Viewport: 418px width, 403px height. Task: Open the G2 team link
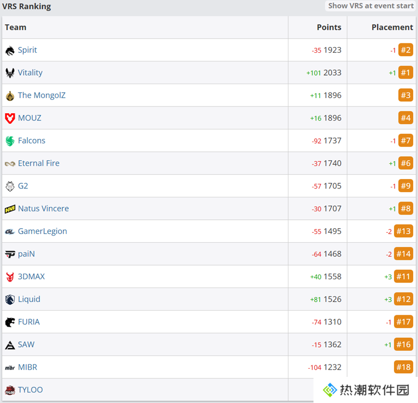point(23,186)
